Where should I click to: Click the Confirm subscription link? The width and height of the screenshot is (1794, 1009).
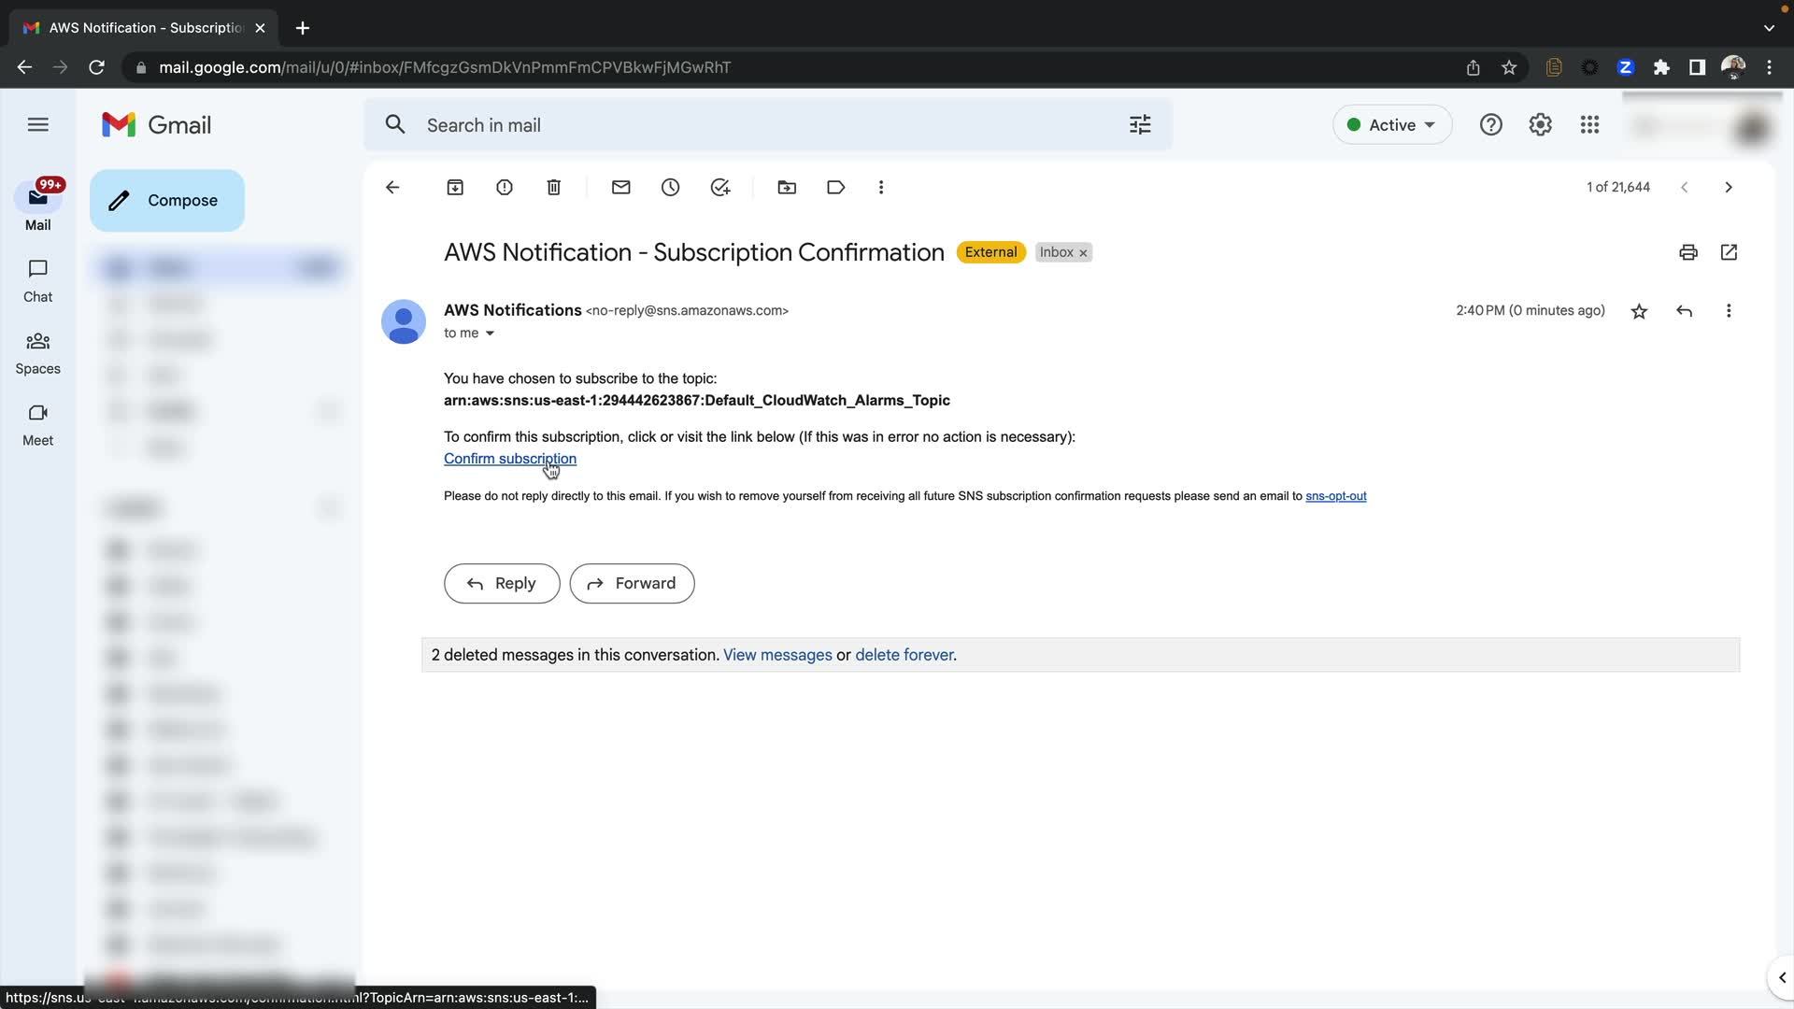tap(509, 459)
